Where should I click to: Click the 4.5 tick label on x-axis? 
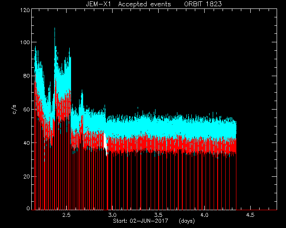click(x=250, y=215)
